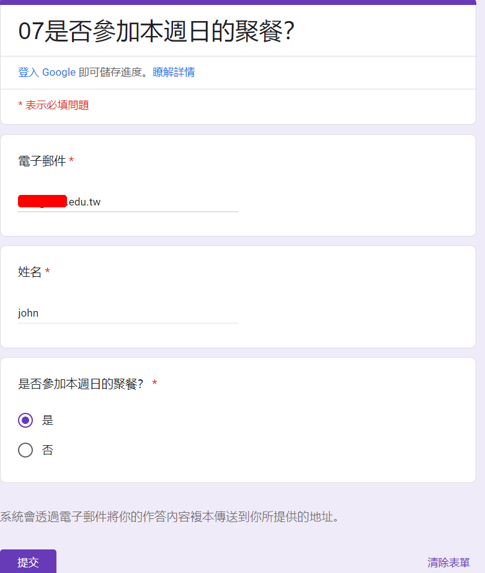Click 清除表單 to clear the form
The height and width of the screenshot is (573, 485).
click(x=448, y=562)
